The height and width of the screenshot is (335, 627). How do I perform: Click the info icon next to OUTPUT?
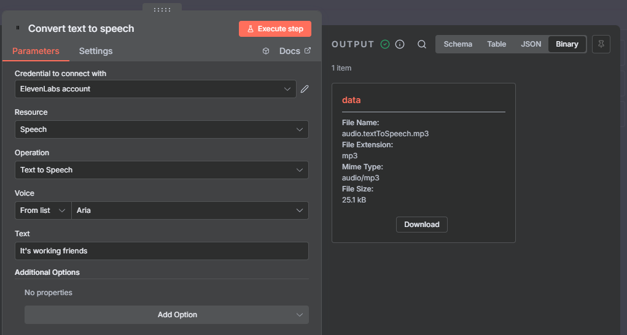click(400, 44)
